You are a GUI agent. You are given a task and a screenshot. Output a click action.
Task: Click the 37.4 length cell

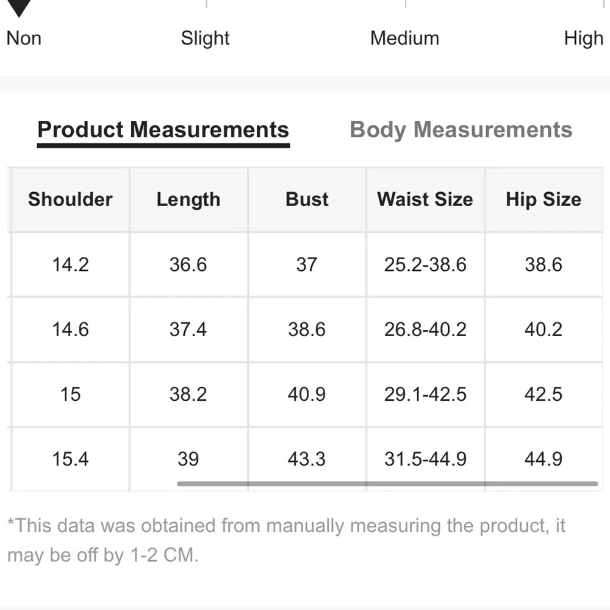click(188, 329)
